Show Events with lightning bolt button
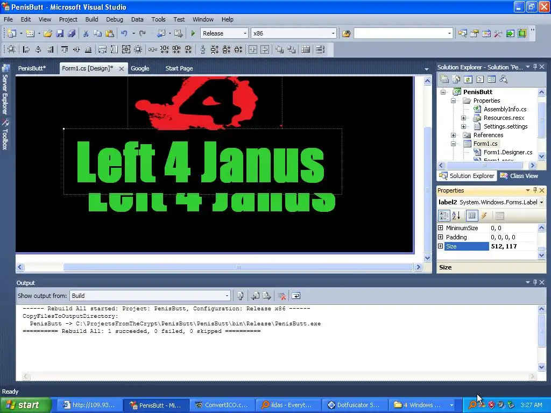This screenshot has width=551, height=413. point(484,216)
